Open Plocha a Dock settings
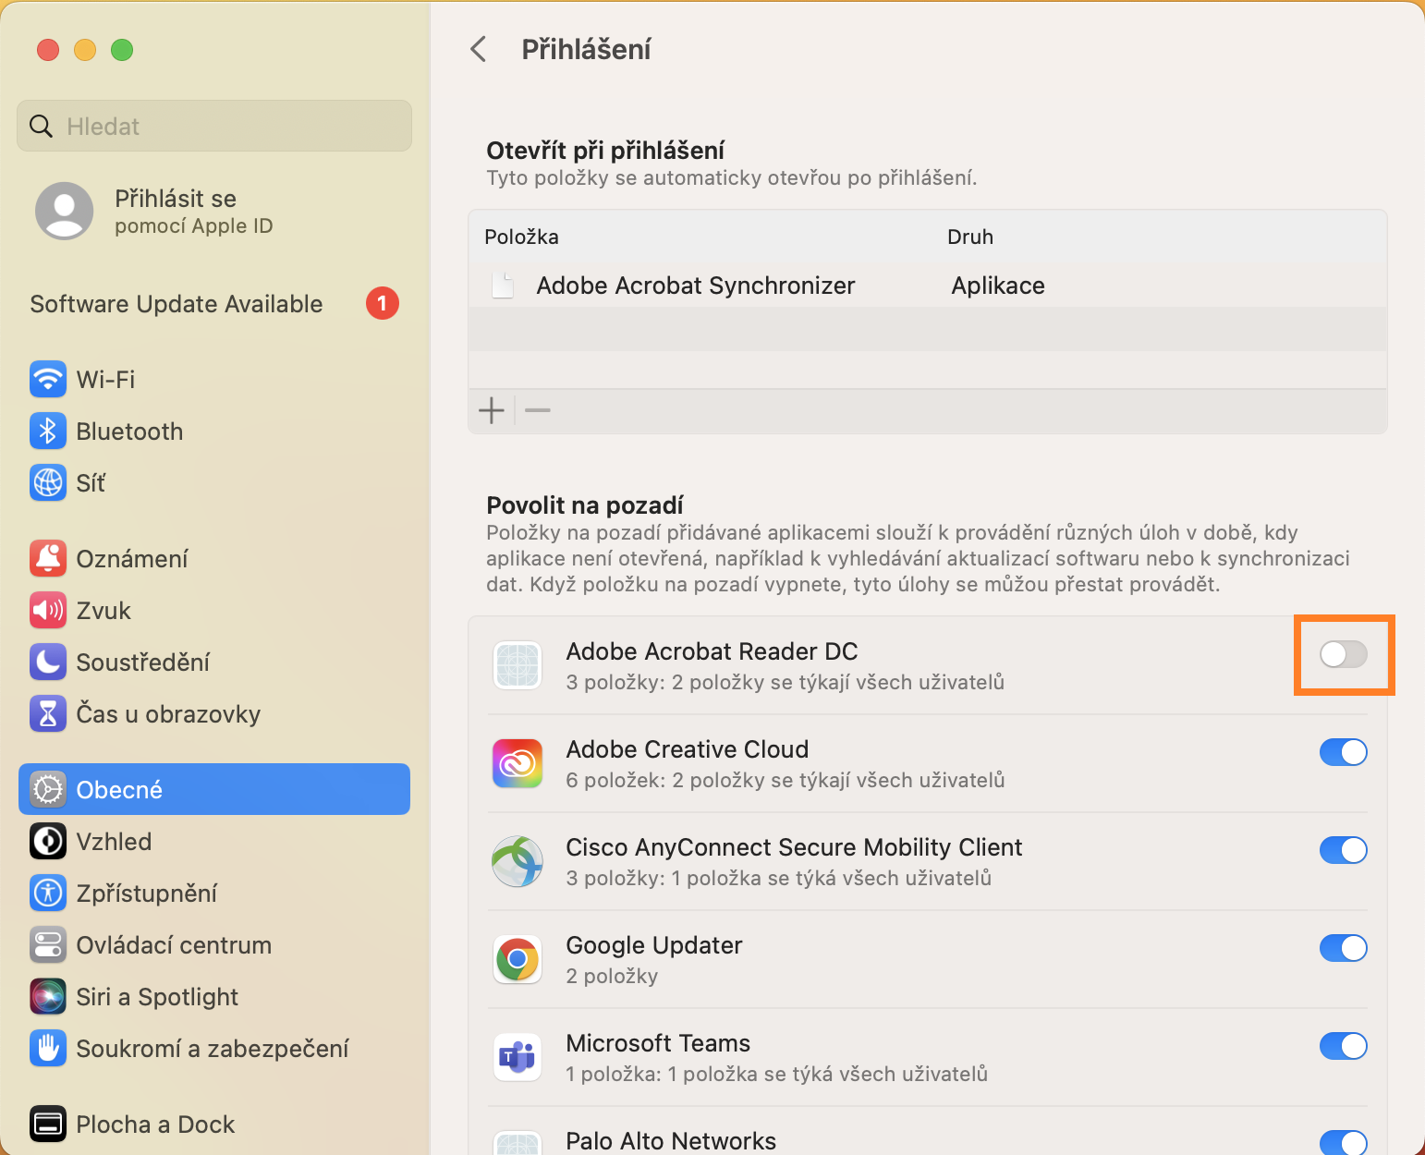 [155, 1124]
